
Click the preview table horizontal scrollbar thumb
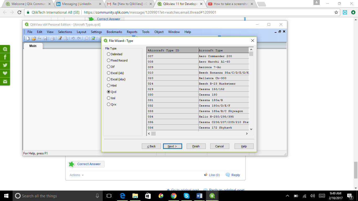pyautogui.click(x=153, y=133)
